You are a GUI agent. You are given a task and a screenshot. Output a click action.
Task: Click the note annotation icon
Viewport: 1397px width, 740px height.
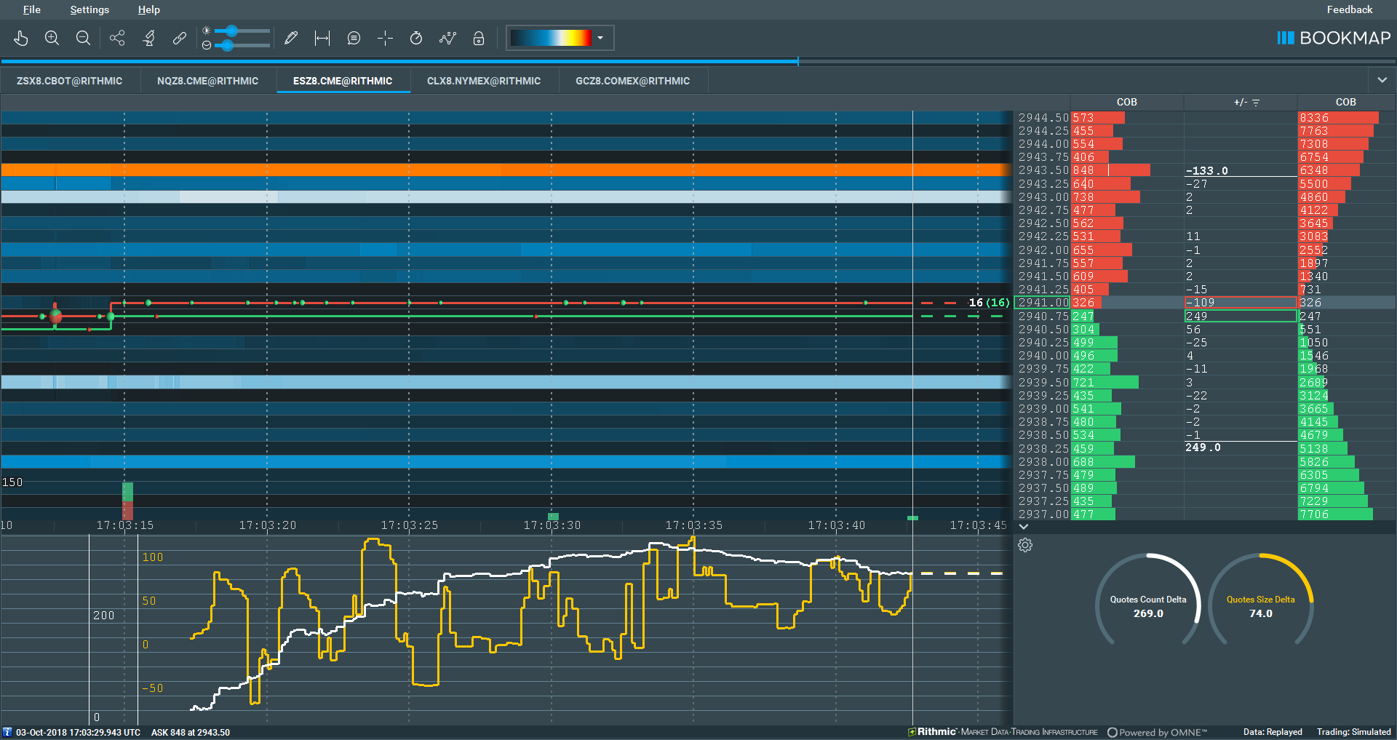tap(354, 38)
